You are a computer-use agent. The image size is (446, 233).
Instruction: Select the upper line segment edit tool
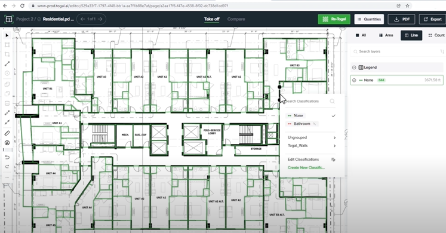point(7,113)
